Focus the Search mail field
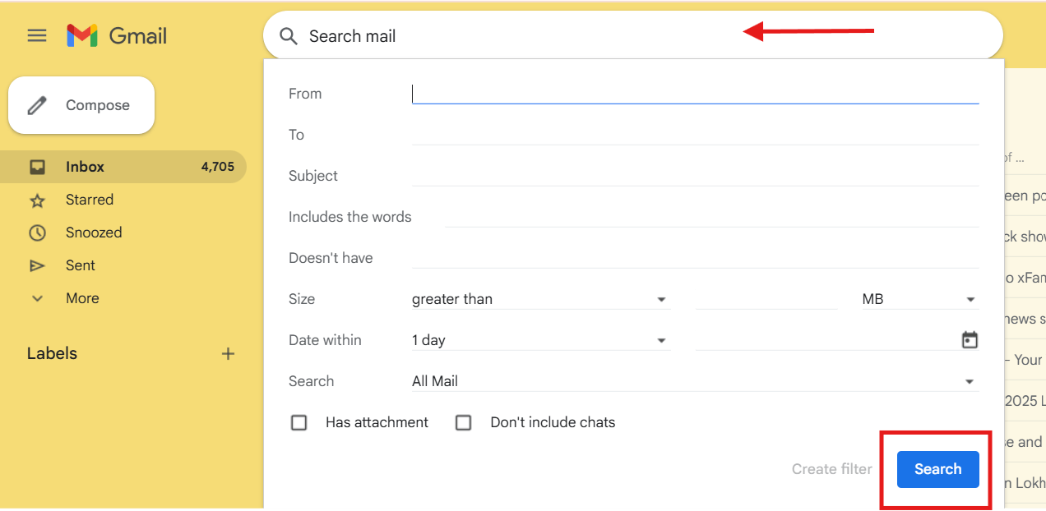Viewport: 1046px width, 511px height. 633,36
